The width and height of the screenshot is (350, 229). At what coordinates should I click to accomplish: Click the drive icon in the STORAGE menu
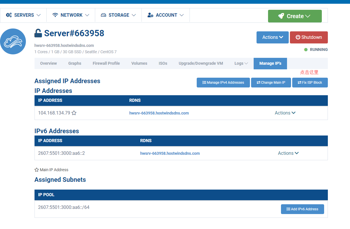pyautogui.click(x=104, y=15)
